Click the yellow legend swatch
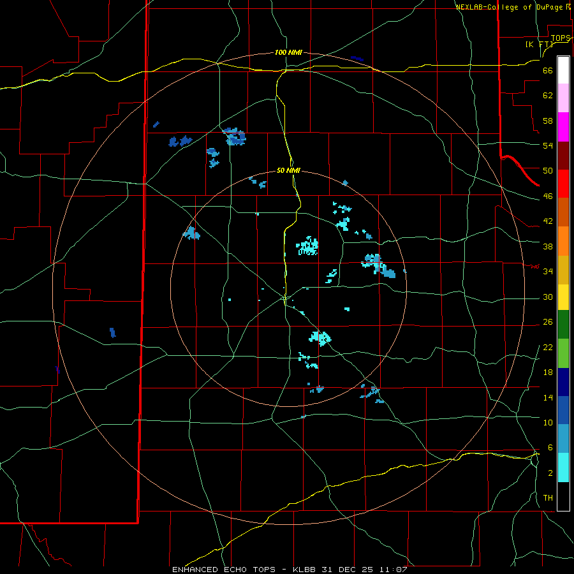 563,297
